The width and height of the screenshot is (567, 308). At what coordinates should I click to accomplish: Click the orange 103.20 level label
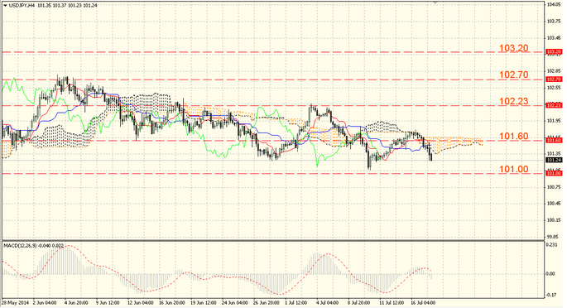click(514, 48)
